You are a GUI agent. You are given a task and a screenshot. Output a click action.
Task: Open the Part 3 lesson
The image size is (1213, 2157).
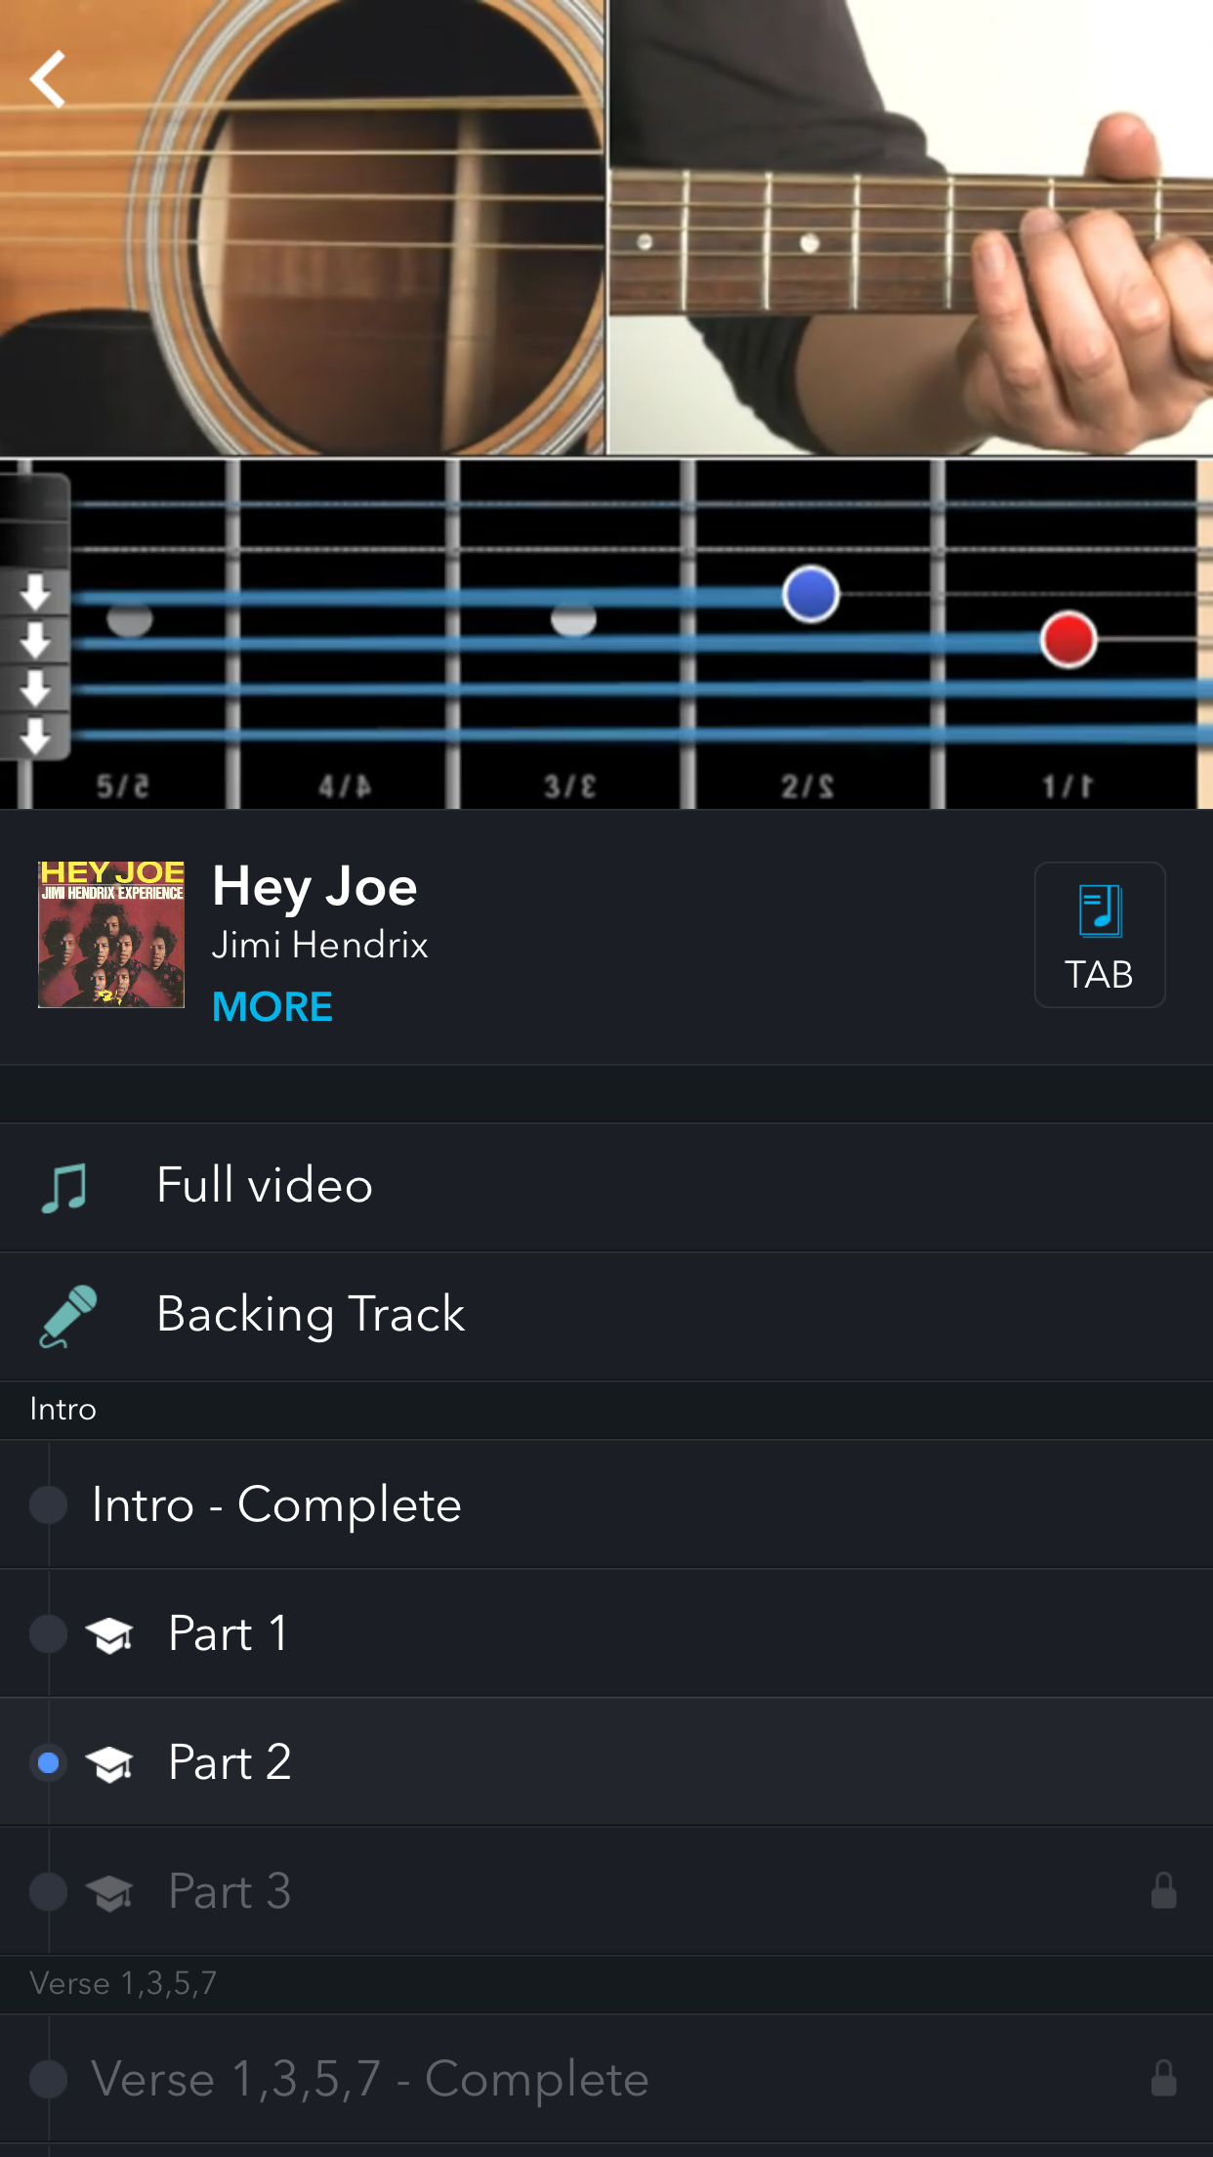coord(230,1891)
